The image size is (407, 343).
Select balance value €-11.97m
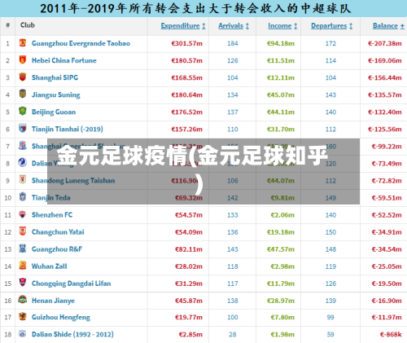[387, 317]
